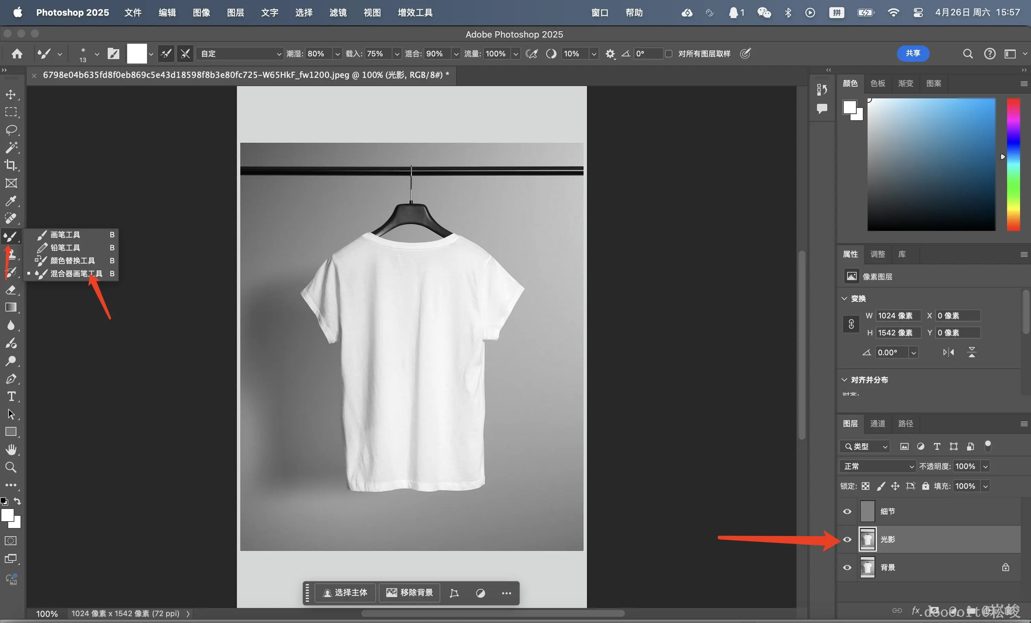Select the Crop tool
The height and width of the screenshot is (623, 1031).
pos(11,165)
